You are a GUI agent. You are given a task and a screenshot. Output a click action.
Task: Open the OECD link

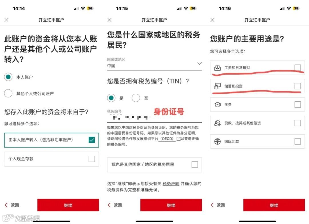point(167,139)
